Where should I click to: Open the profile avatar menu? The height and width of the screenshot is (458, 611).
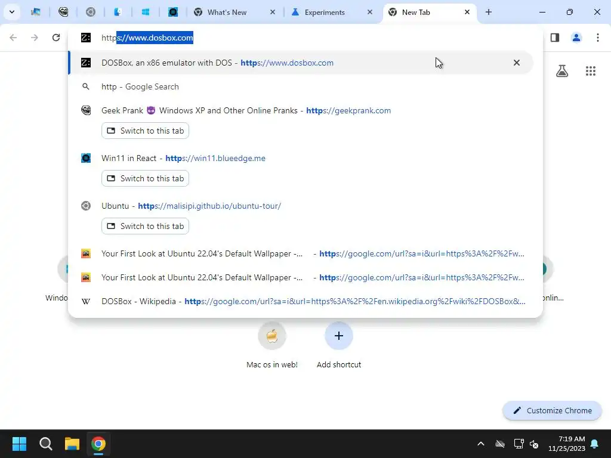click(x=576, y=38)
